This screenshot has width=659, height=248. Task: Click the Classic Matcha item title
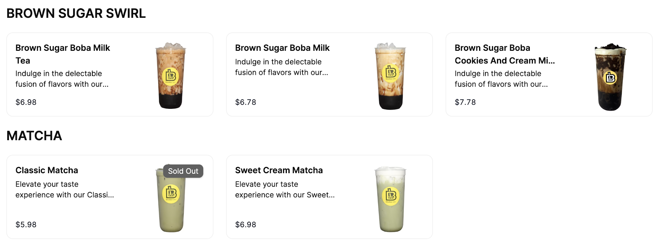click(47, 170)
